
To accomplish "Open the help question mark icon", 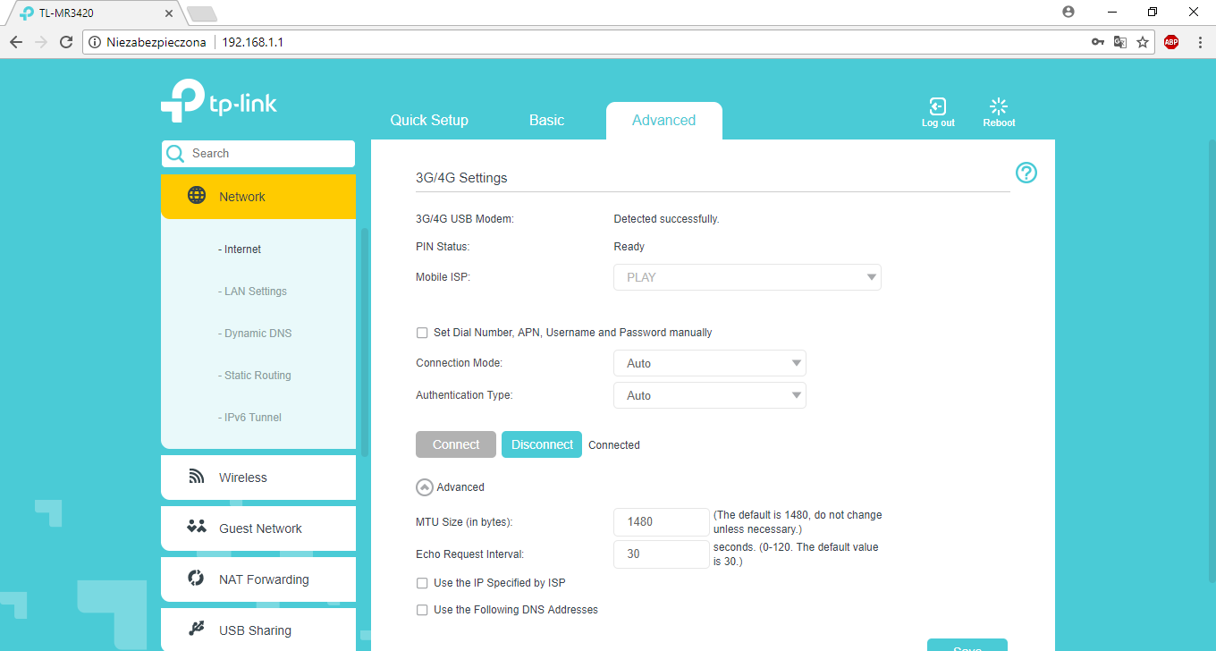I will coord(1026,173).
